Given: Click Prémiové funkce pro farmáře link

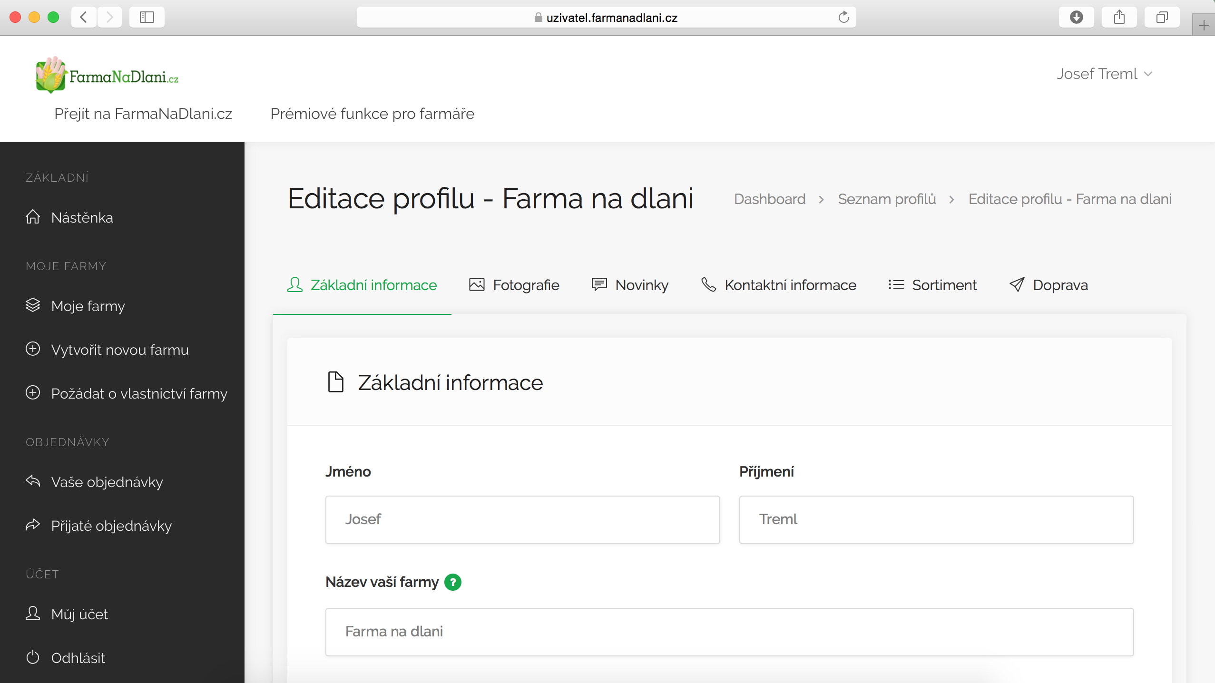Looking at the screenshot, I should [372, 114].
